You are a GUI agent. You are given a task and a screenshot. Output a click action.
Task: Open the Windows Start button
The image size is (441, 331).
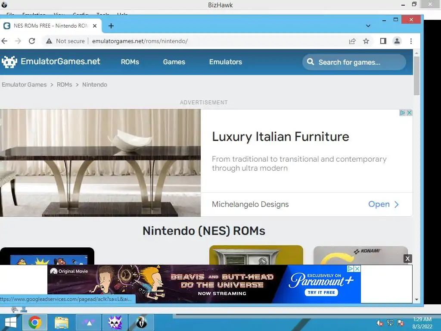[11, 322]
